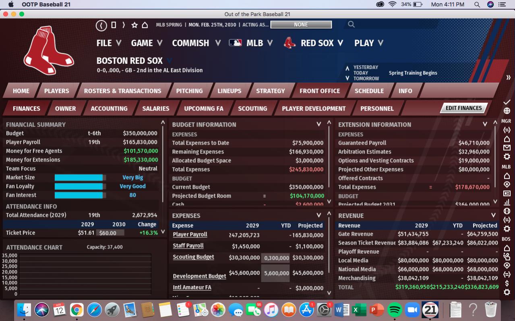Click the gear icon under BOS section
Image resolution: width=515 pixels, height=321 pixels.
507,292
